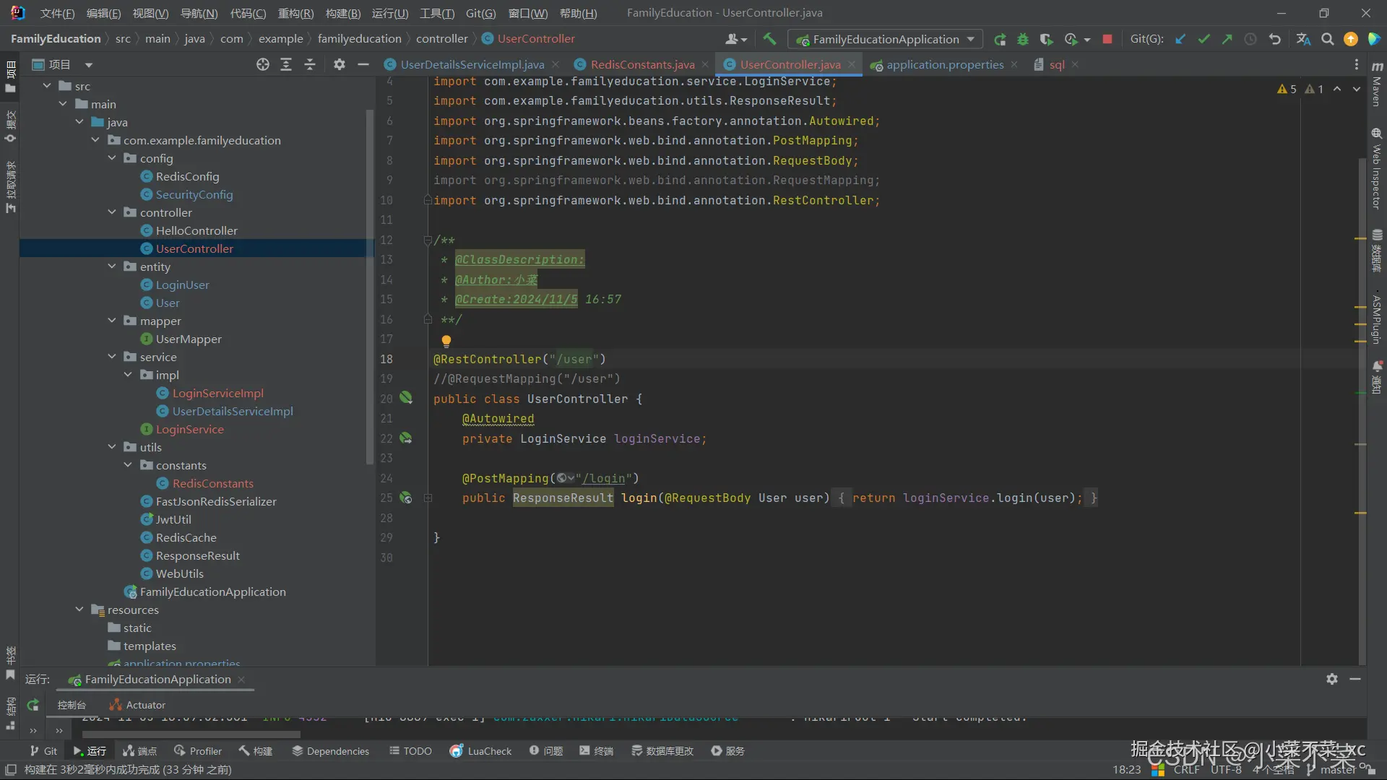Click the /login URL link in PostMapping
The height and width of the screenshot is (780, 1387).
coord(604,478)
